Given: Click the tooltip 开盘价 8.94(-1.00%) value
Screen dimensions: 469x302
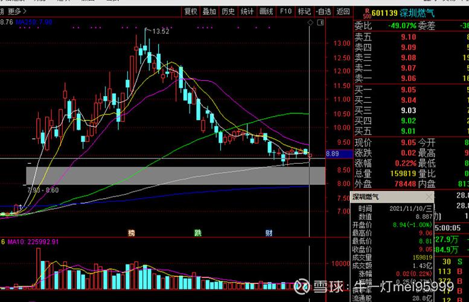Looking at the screenshot, I should tap(412, 225).
